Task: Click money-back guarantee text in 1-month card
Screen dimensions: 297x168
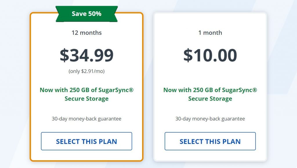Action: [210, 119]
